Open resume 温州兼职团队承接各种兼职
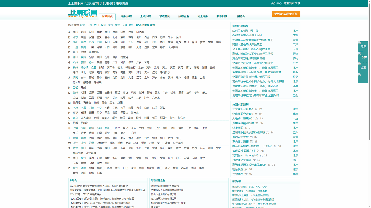371x208 pixels. point(248,133)
